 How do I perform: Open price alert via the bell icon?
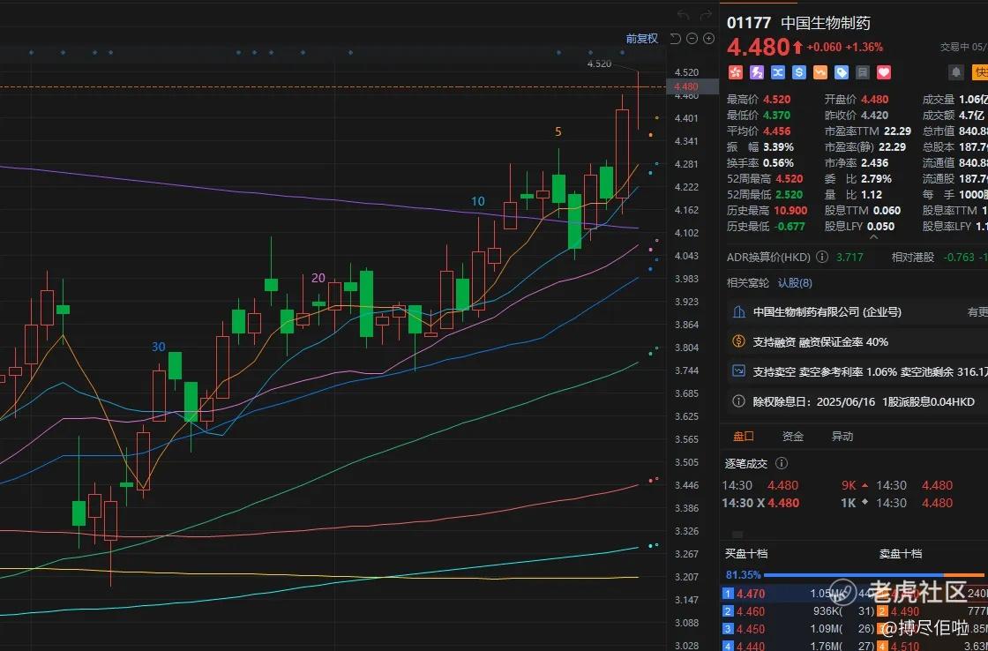[x=956, y=72]
